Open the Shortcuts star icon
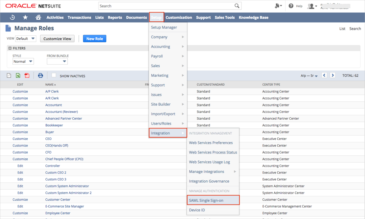 tap(25, 17)
